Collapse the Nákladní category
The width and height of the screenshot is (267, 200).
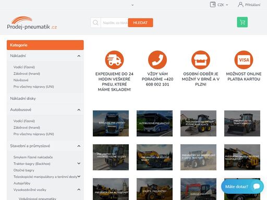(79, 56)
